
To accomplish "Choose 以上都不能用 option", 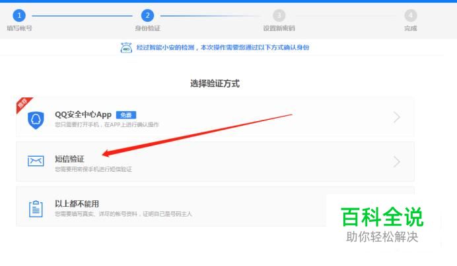I will [x=215, y=207].
